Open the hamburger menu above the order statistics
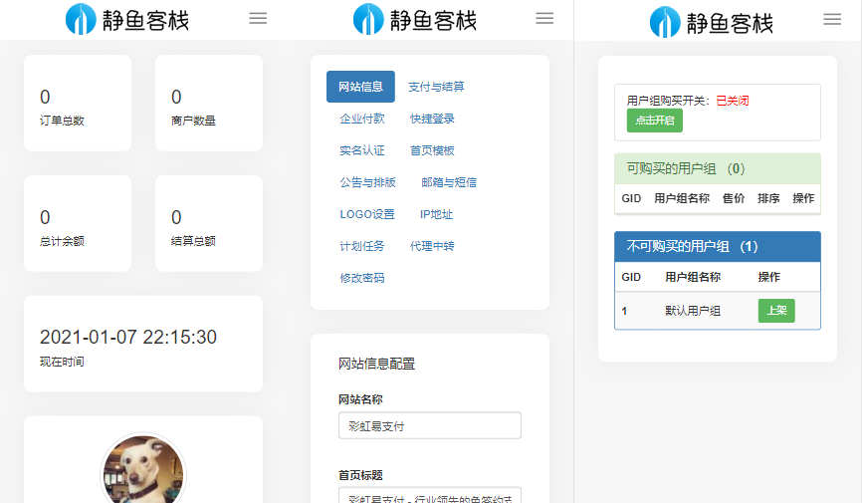 pos(258,18)
